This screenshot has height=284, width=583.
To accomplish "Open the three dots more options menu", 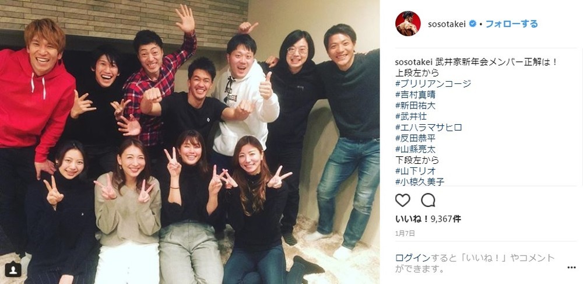I will (x=571, y=268).
